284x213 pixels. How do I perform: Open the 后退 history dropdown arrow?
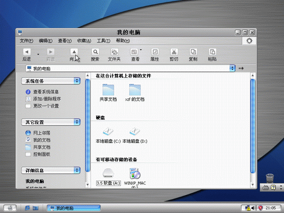pyautogui.click(x=38, y=54)
